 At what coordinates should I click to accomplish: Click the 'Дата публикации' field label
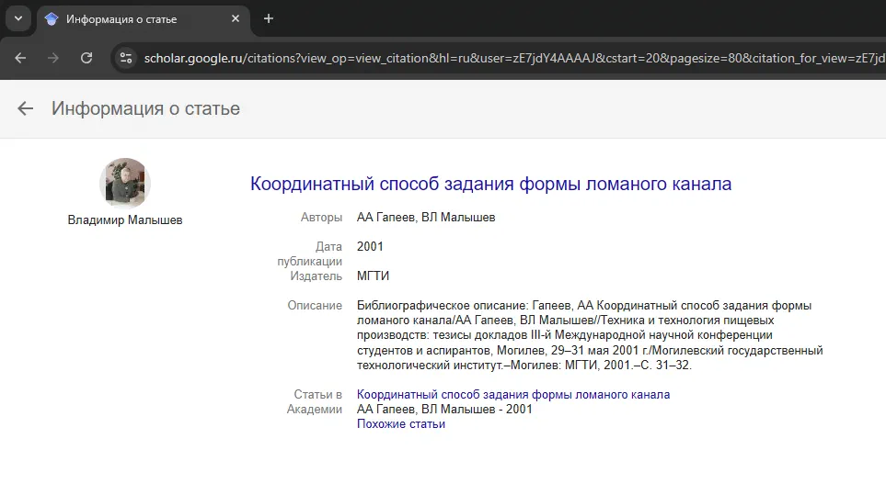point(310,253)
